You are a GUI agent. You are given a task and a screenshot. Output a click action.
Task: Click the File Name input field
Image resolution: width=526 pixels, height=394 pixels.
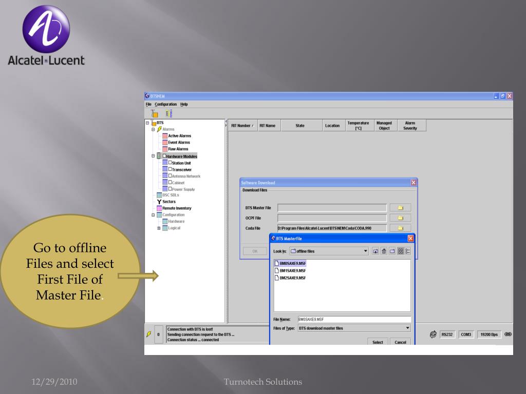click(354, 319)
